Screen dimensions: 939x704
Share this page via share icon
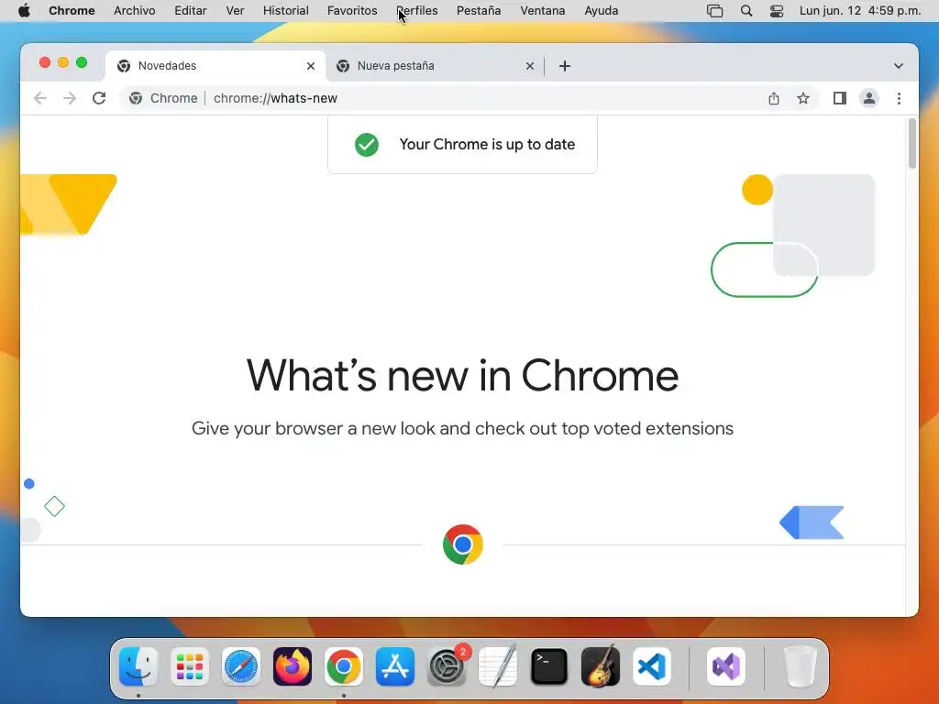[x=774, y=98]
